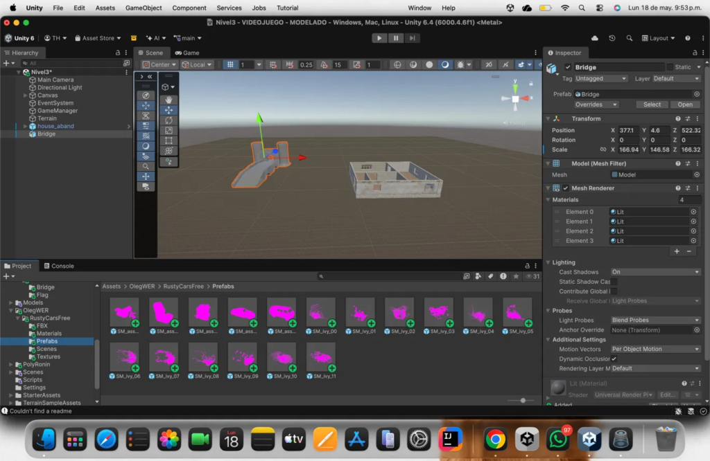The height and width of the screenshot is (461, 710).
Task: Click the prefab Open button
Action: point(684,105)
